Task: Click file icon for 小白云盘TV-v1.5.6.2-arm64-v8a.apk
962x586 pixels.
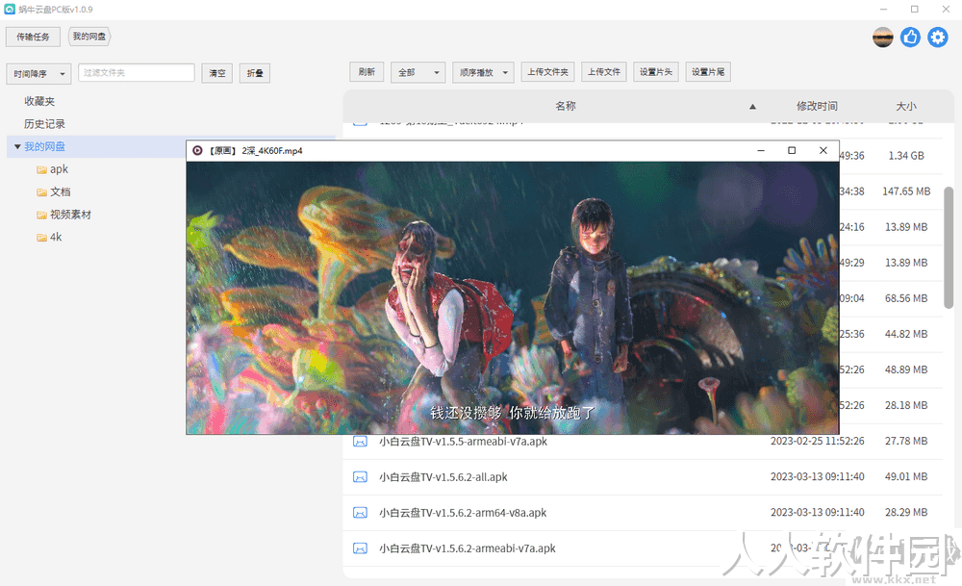Action: click(360, 512)
